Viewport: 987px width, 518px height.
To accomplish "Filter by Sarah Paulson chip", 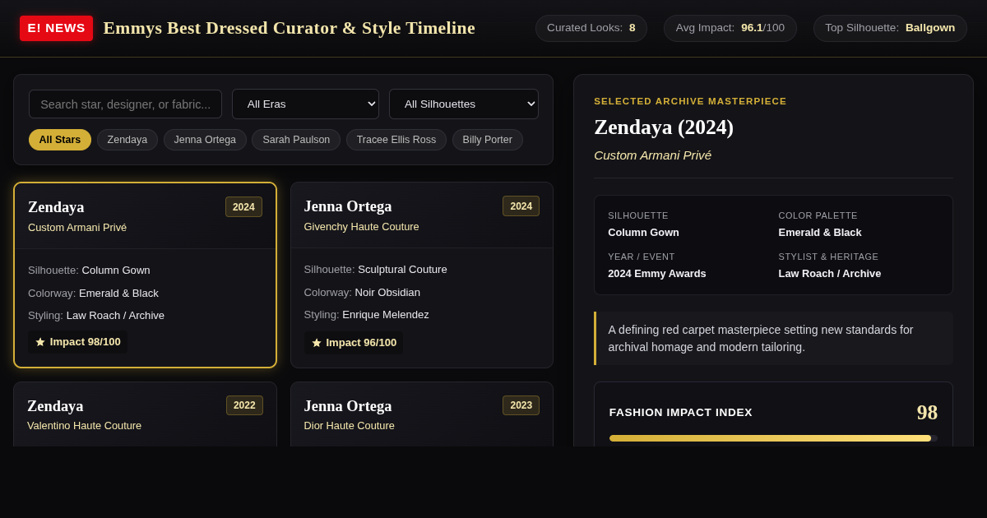I will point(296,140).
